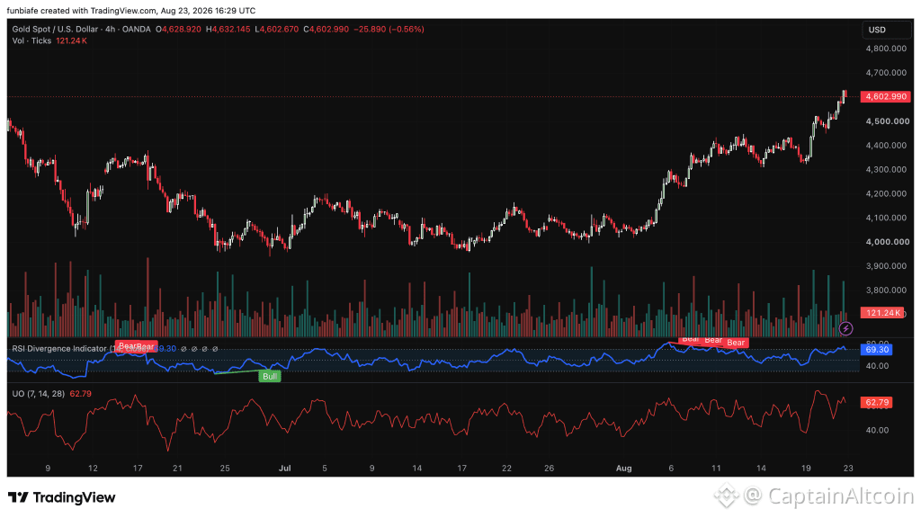
Task: Click the 4,800.000 price axis label
Action: (x=886, y=49)
